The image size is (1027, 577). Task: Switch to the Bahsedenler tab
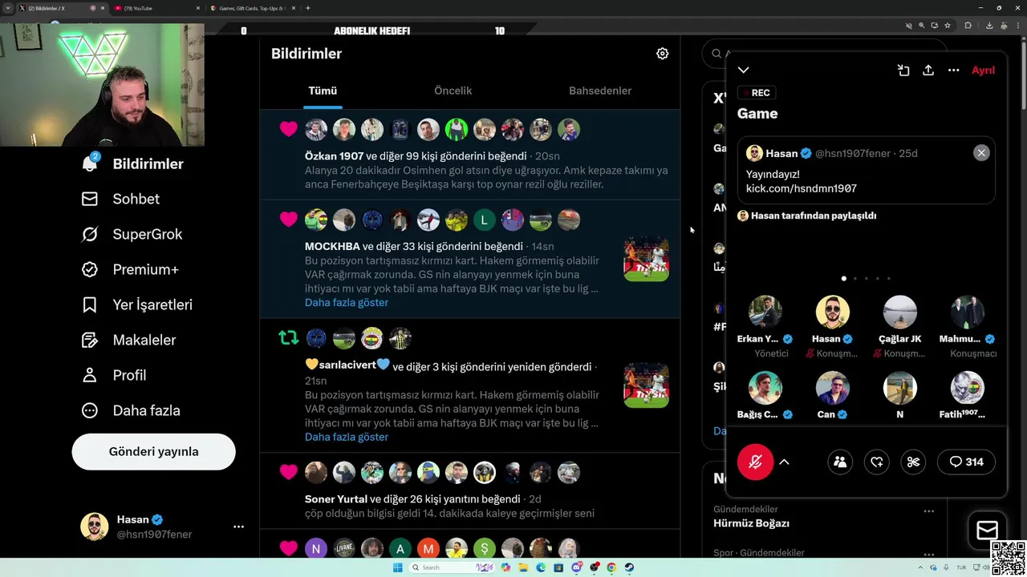[600, 91]
